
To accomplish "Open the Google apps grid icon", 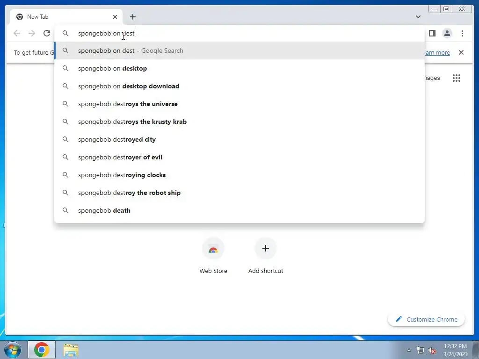I will click(457, 78).
